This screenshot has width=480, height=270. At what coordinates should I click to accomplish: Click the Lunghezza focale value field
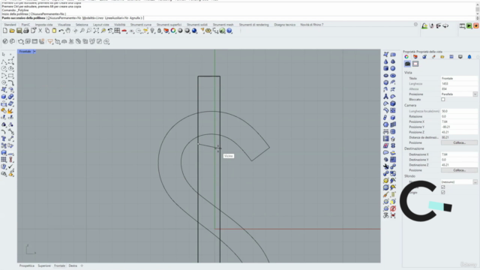459,111
